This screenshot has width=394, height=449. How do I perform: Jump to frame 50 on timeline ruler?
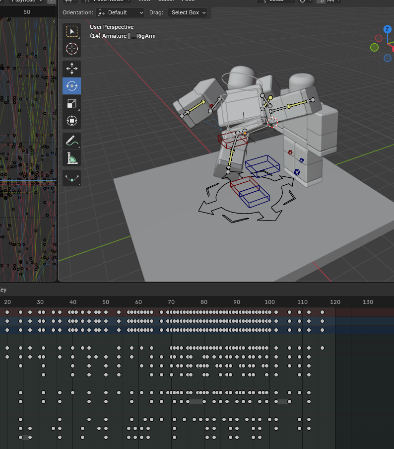[106, 302]
